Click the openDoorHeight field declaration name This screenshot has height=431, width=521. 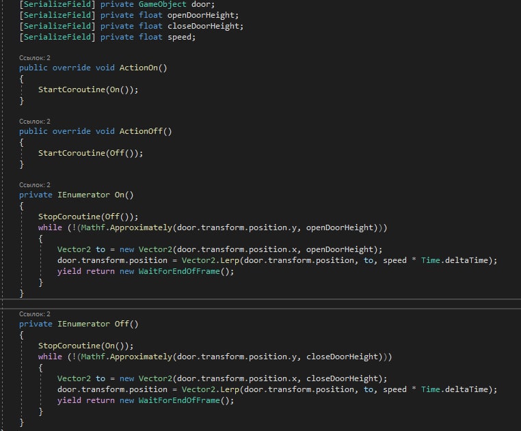(201, 15)
